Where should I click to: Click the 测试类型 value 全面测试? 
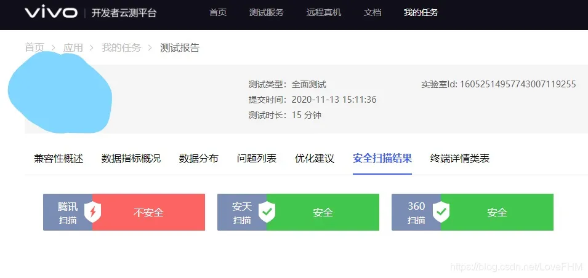point(308,84)
